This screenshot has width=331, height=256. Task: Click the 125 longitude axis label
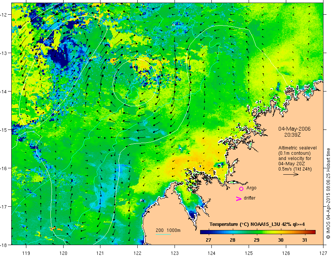pyautogui.click(x=249, y=253)
